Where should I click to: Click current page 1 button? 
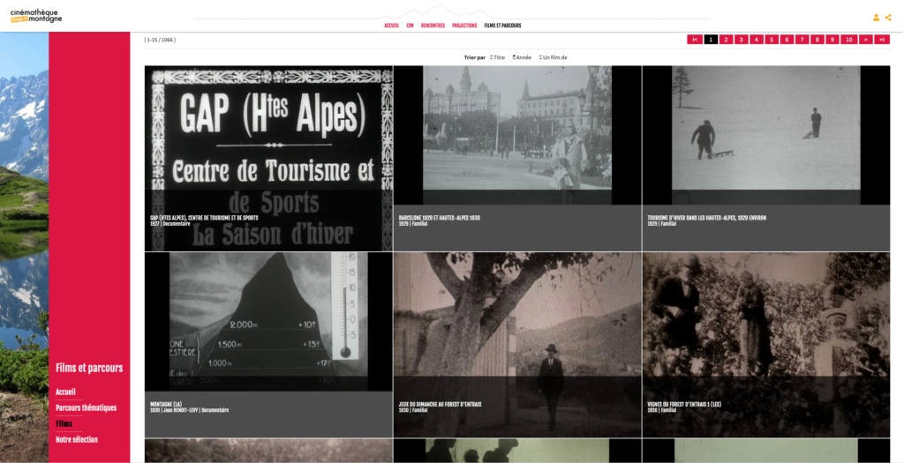tap(711, 39)
